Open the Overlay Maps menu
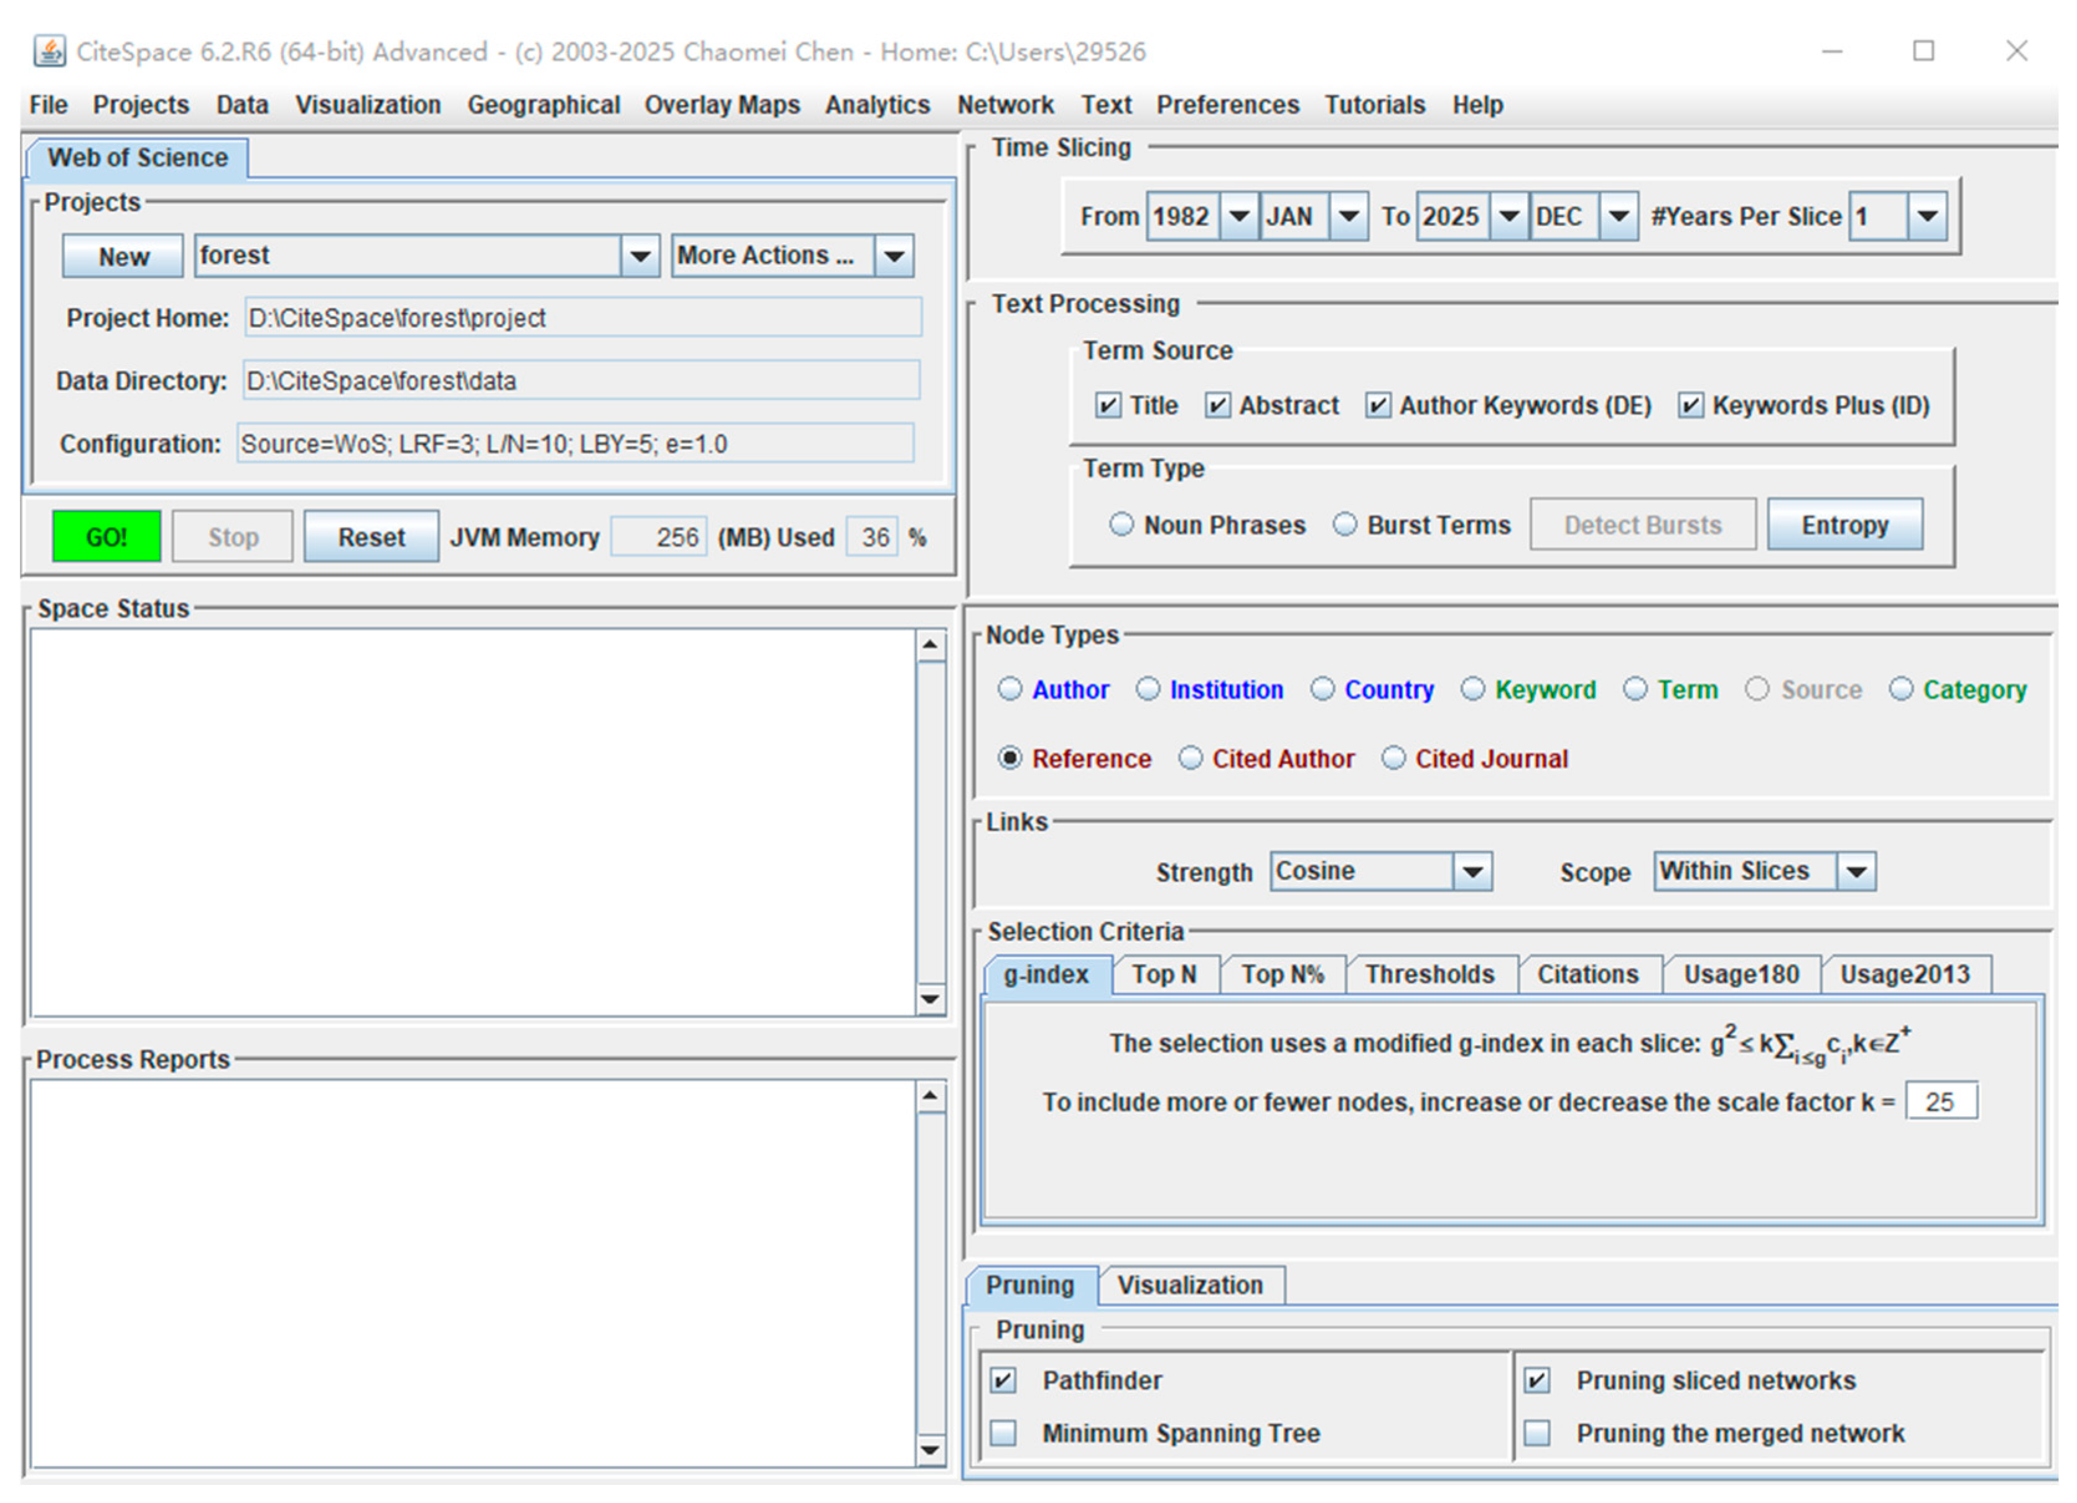The image size is (2077, 1503). pyautogui.click(x=722, y=105)
